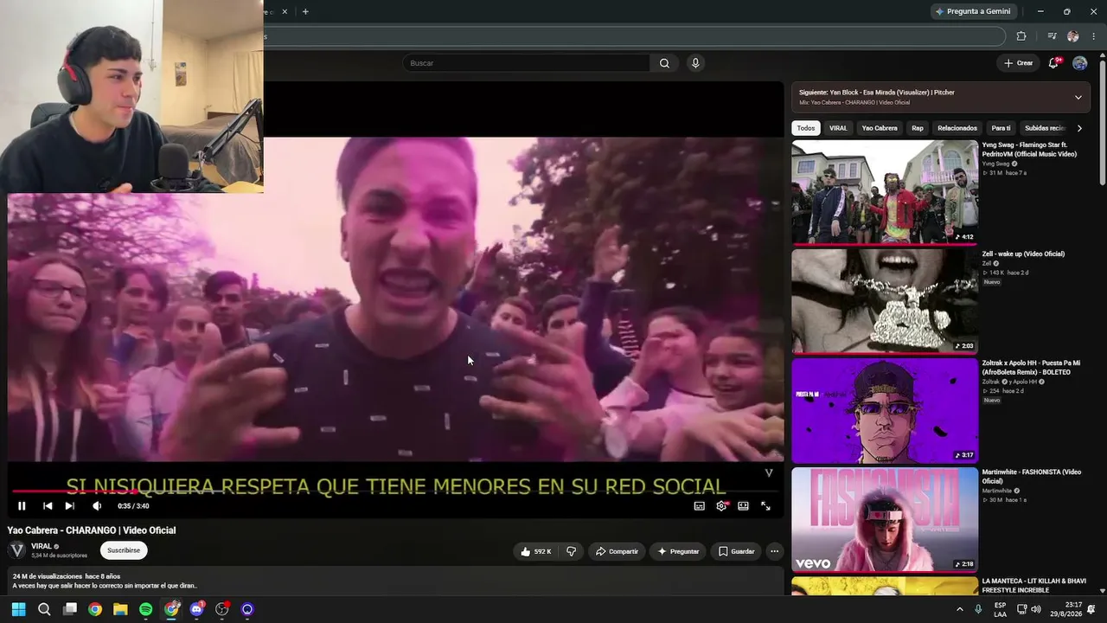Viewport: 1107px width, 623px height.
Task: Open OBS Studio from the taskbar
Action: (222, 609)
